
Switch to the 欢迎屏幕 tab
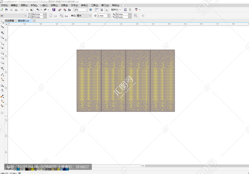(9, 21)
